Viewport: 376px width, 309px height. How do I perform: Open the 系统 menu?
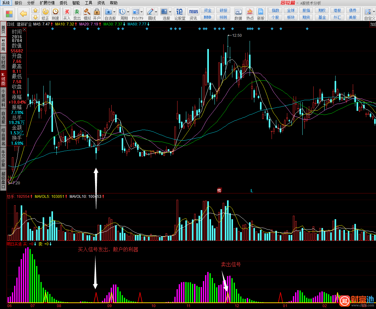click(x=6, y=3)
